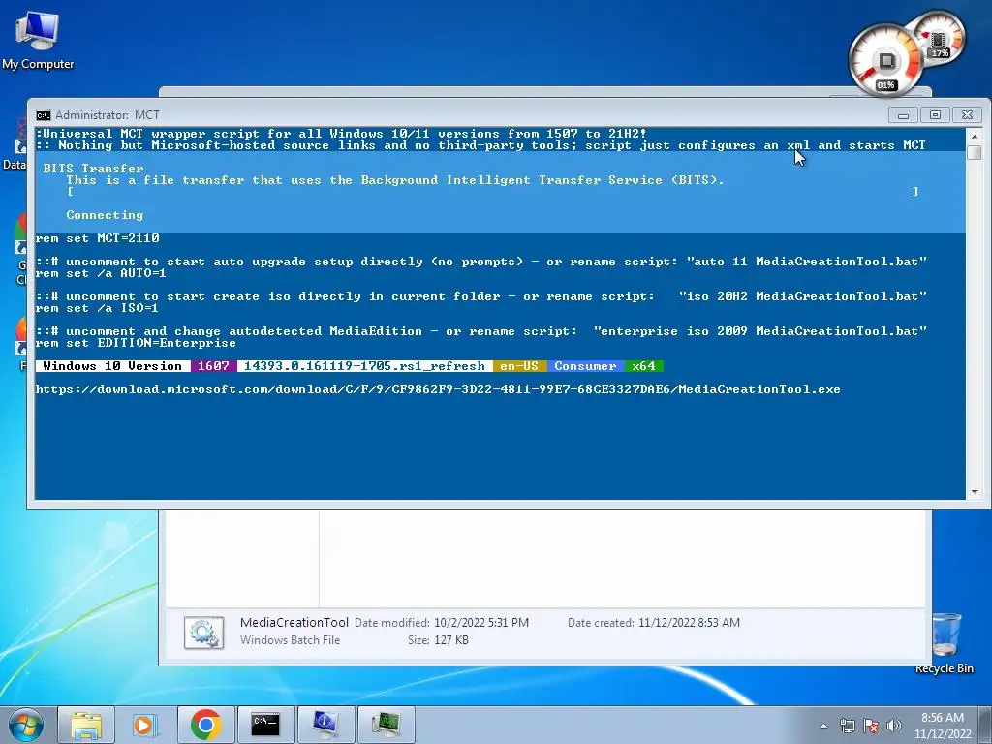Image resolution: width=992 pixels, height=744 pixels.
Task: Click the 1607 version badge
Action: (213, 366)
